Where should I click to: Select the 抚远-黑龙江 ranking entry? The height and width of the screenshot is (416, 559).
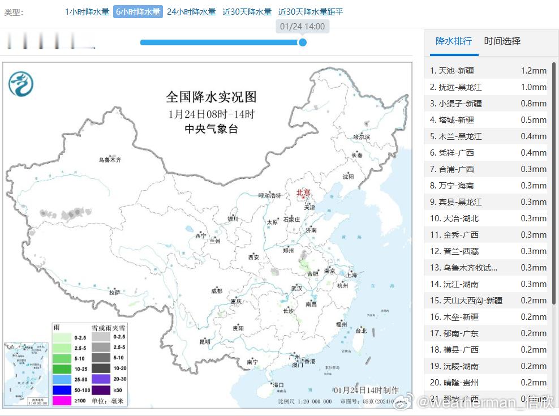pos(488,87)
